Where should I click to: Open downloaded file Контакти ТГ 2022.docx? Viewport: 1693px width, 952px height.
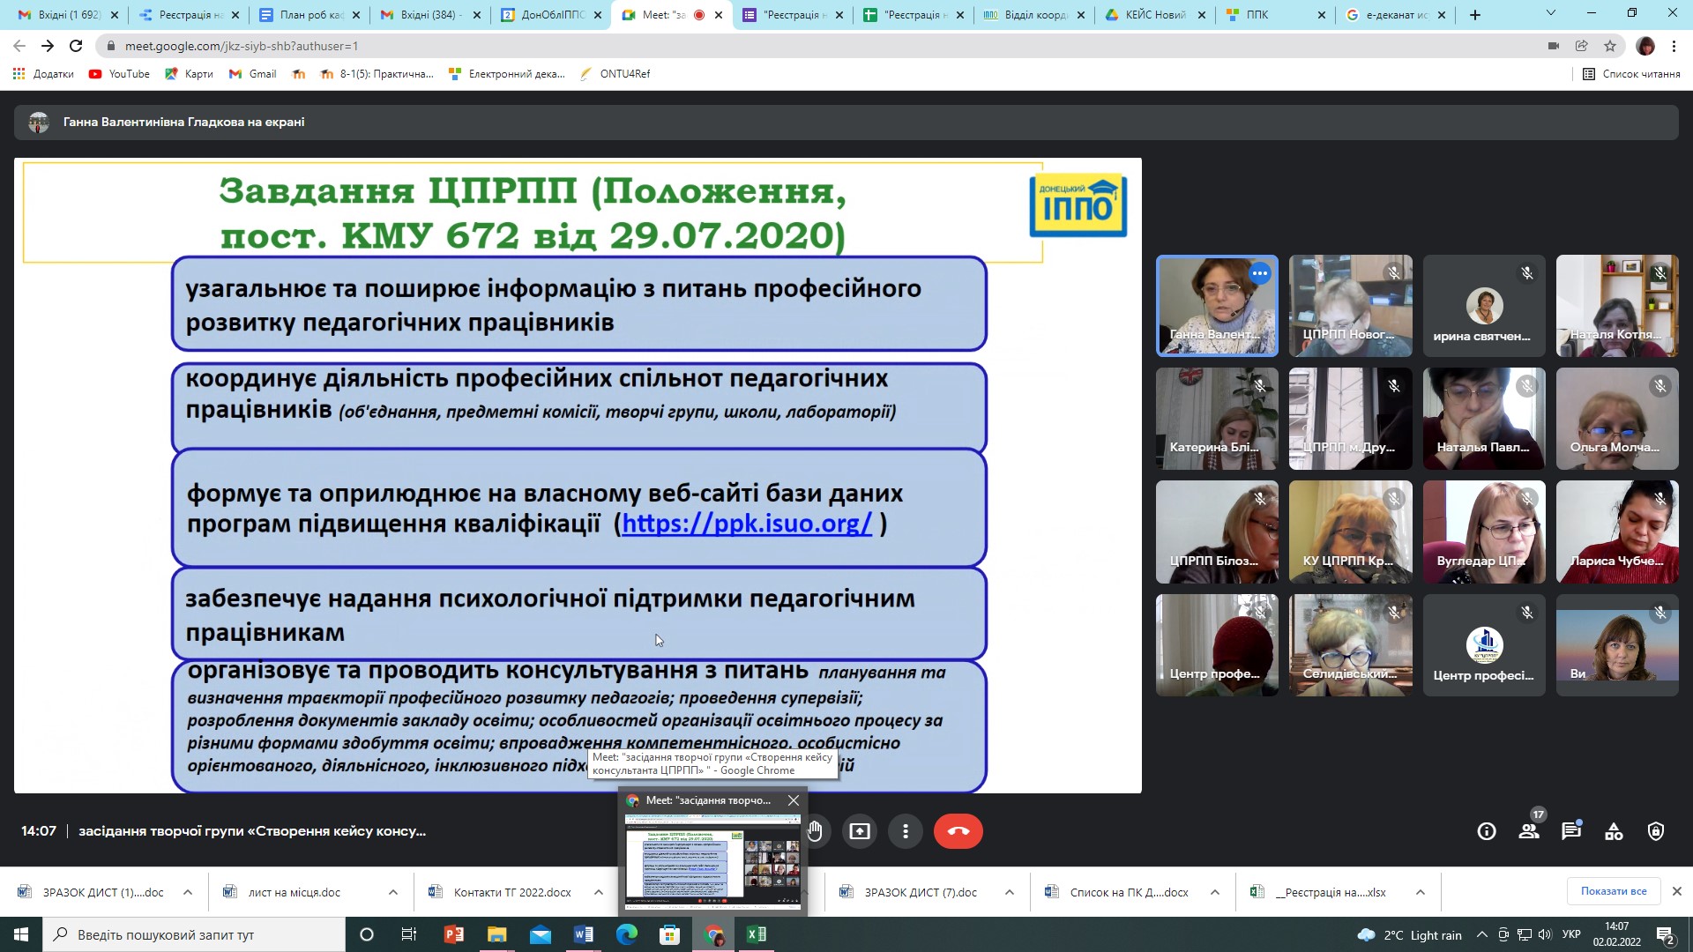pos(512,892)
